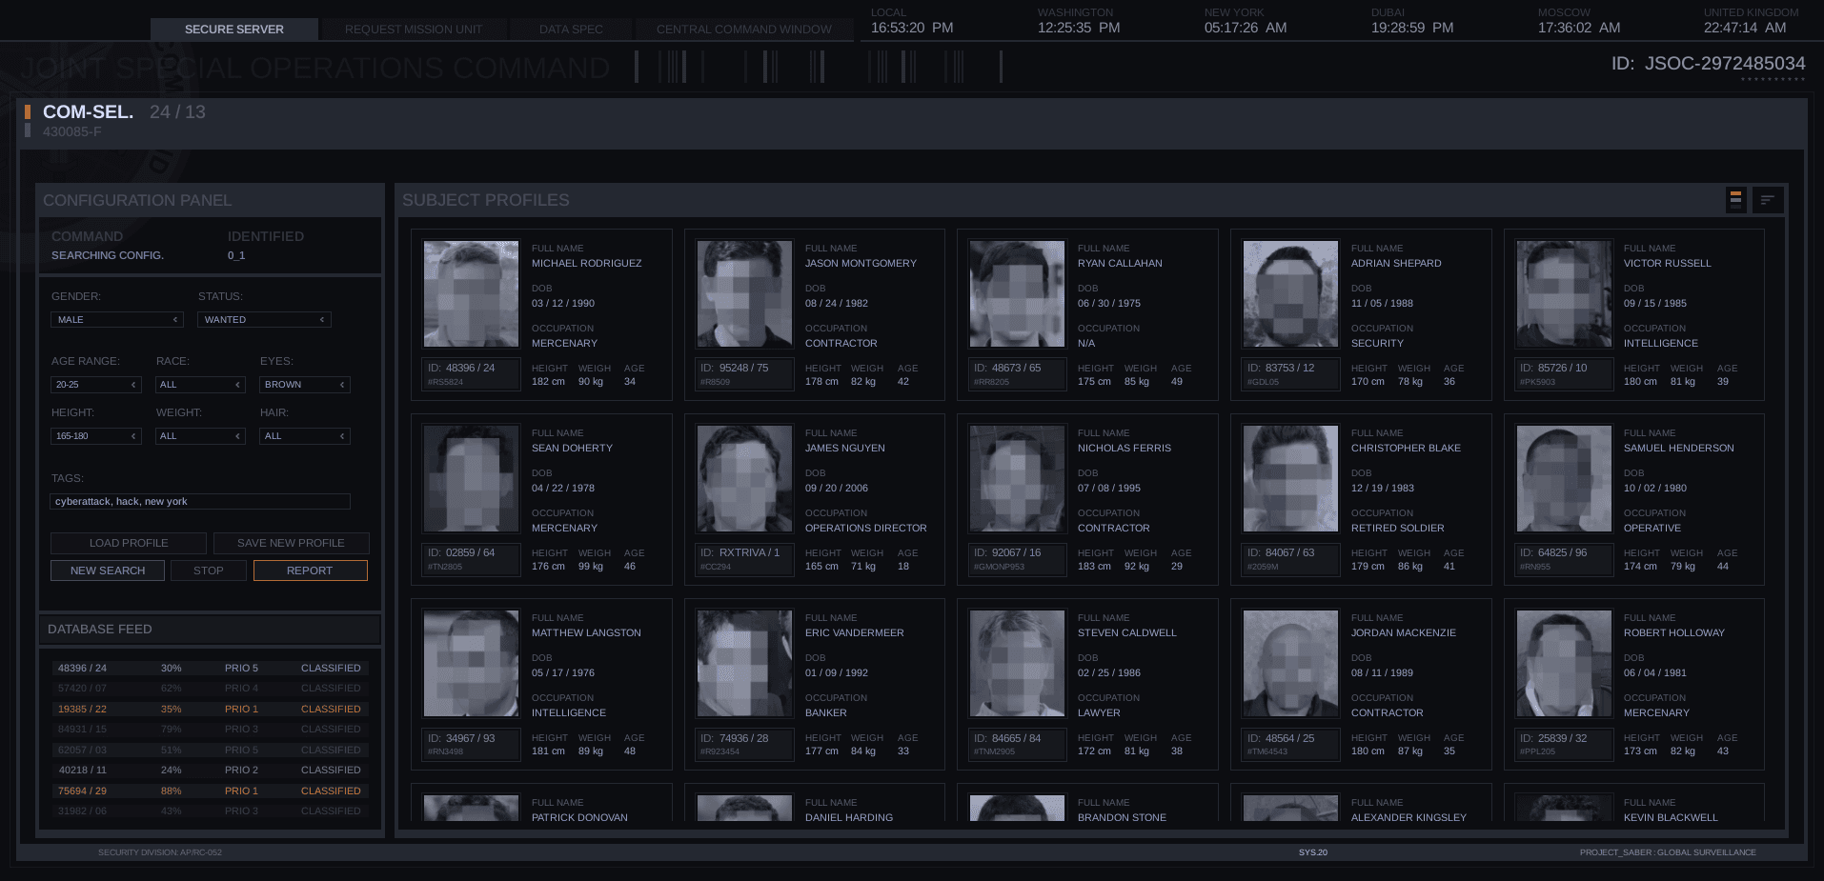
Task: Select Michael Rodriguez's photo thumbnail
Action: [471, 293]
